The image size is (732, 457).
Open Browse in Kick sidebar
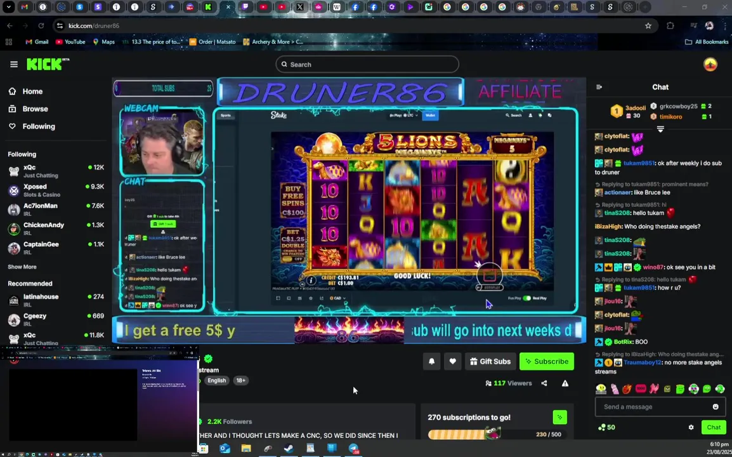29,109
